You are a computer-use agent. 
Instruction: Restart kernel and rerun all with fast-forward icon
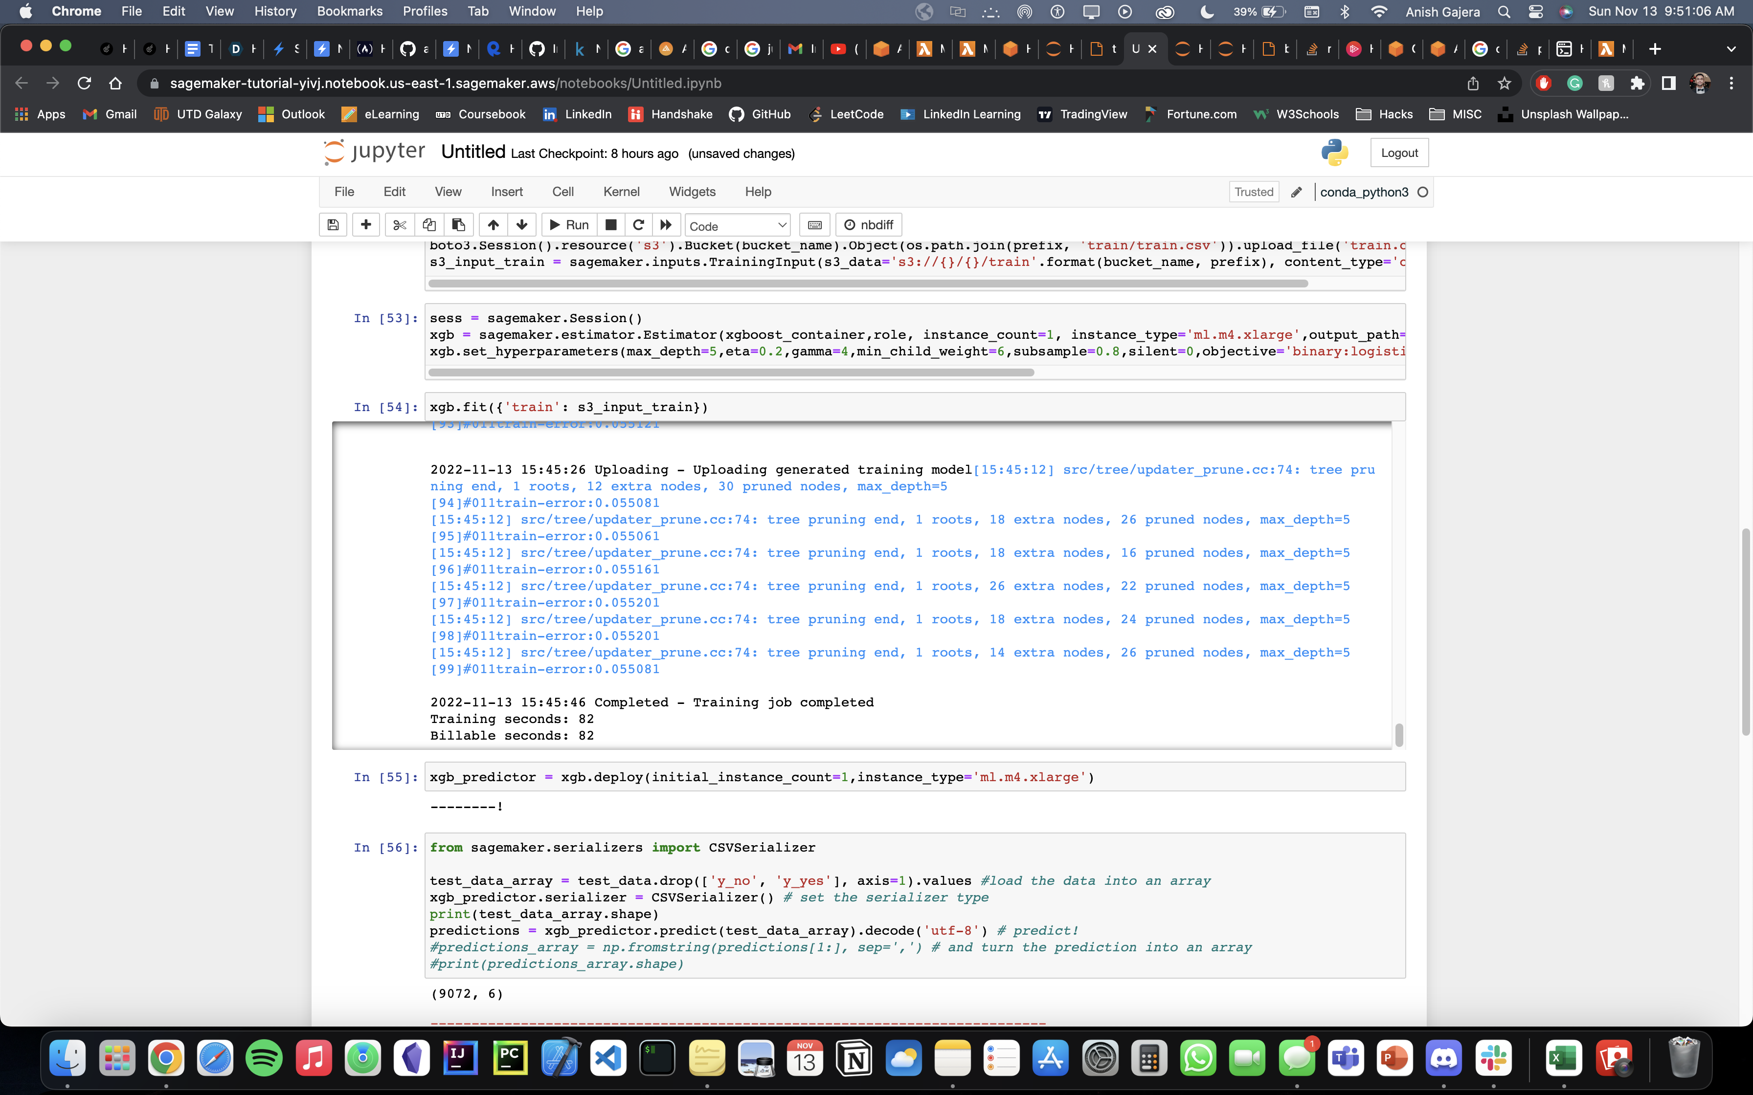coord(666,224)
